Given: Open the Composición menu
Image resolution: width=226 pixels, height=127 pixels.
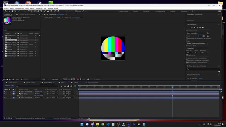Looking at the screenshot, I should (19, 8).
